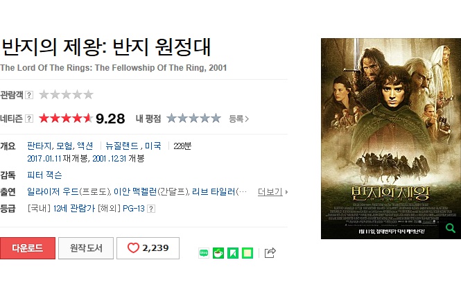Open the 판타지 genre link
461x303 pixels.
point(39,146)
